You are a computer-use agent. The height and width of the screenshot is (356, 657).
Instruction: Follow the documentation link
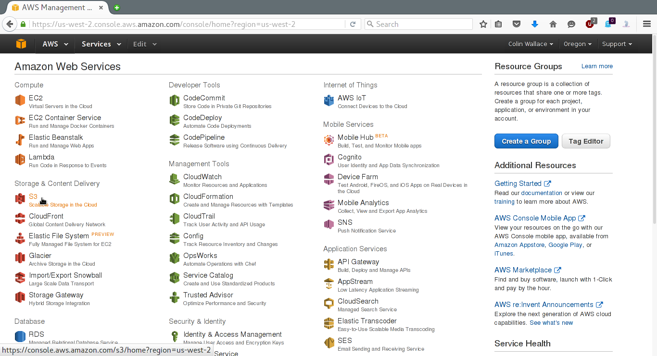pyautogui.click(x=542, y=193)
